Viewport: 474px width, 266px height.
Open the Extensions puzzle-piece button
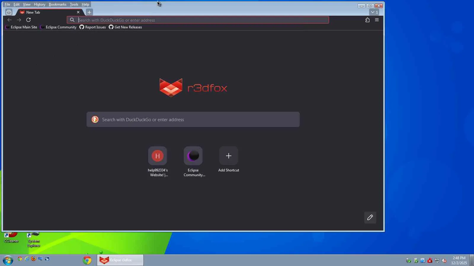coord(367,20)
